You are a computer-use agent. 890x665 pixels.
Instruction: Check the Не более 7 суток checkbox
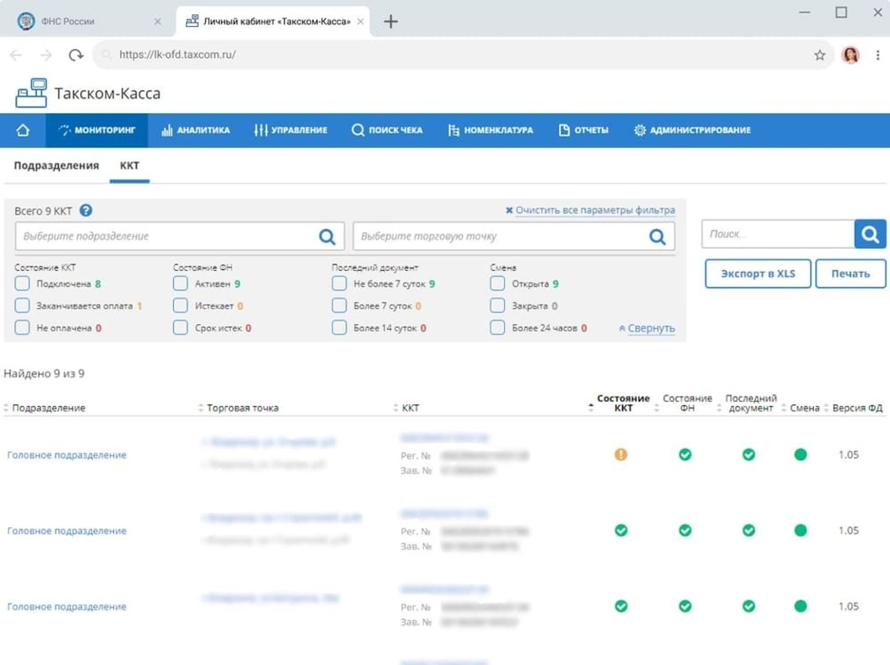(x=339, y=283)
